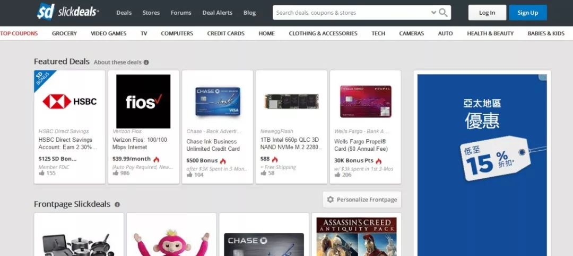573x256 pixels.
Task: Click fire icon next to $39.99/month
Action: point(157,159)
